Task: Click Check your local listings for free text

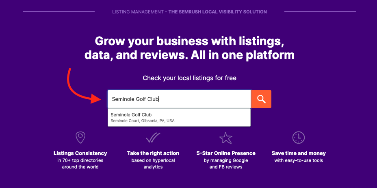Action: [x=189, y=78]
